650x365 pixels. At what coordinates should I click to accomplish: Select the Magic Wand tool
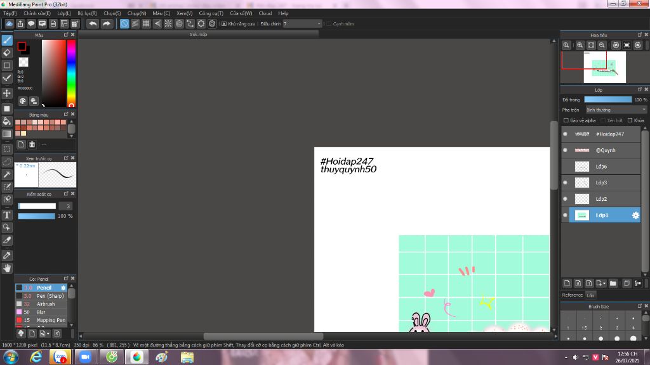point(7,174)
